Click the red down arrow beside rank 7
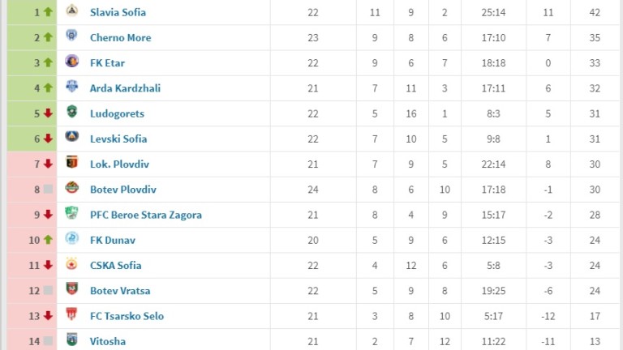The height and width of the screenshot is (350, 623). click(x=48, y=164)
